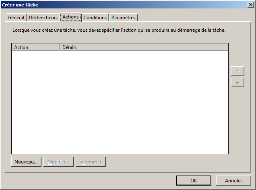Click inside the empty actions list
This screenshot has height=190, width=256.
[120, 102]
